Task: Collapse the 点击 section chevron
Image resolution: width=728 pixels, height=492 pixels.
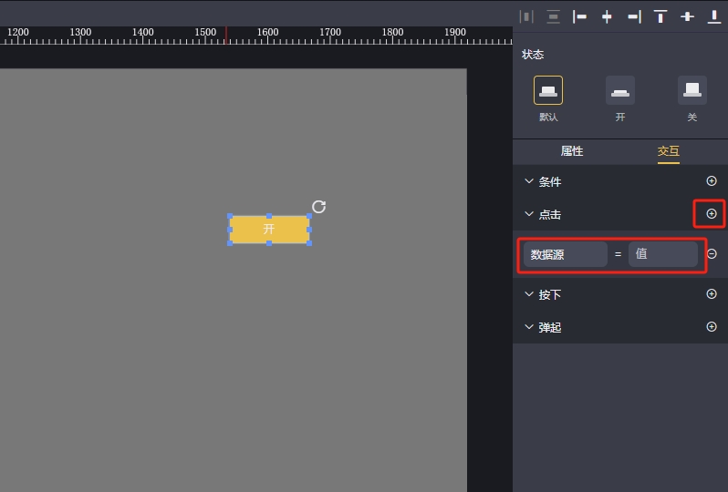Action: (x=529, y=214)
